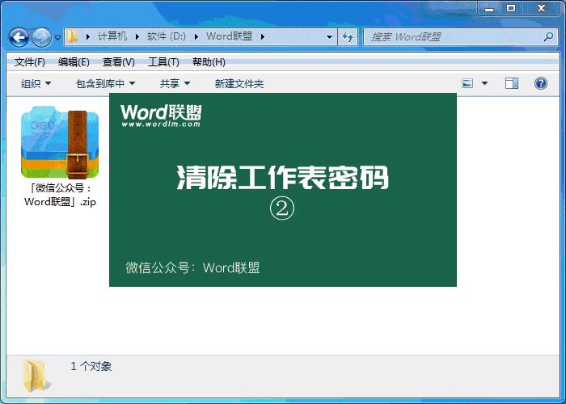Minimize the explorer window

coord(489,8)
